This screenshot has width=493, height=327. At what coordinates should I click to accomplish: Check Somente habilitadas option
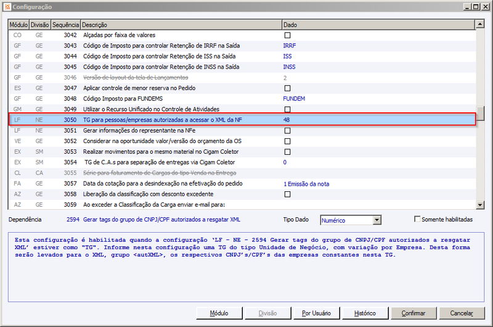tap(417, 219)
